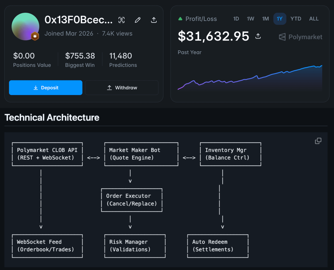334x270 pixels.
Task: Click the Technical Architecture heading
Action: [x=52, y=117]
